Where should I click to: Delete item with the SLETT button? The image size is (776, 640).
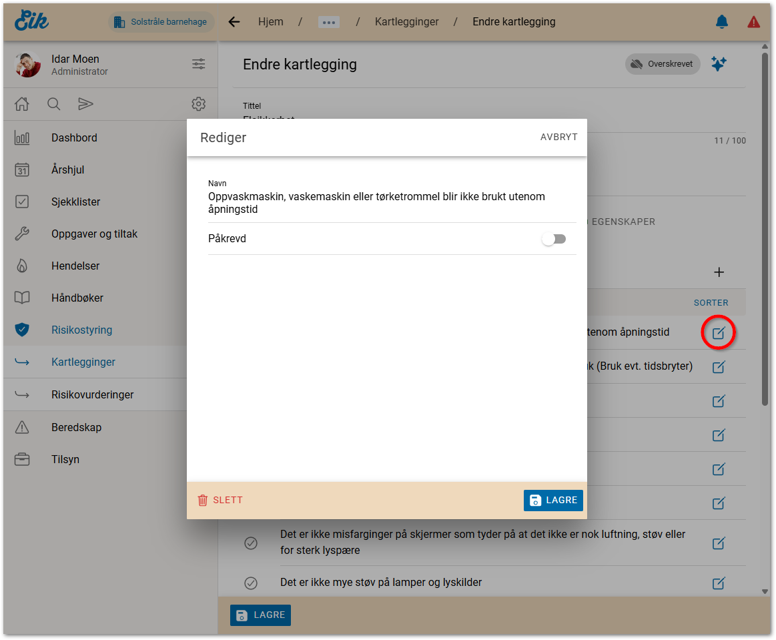tap(220, 500)
